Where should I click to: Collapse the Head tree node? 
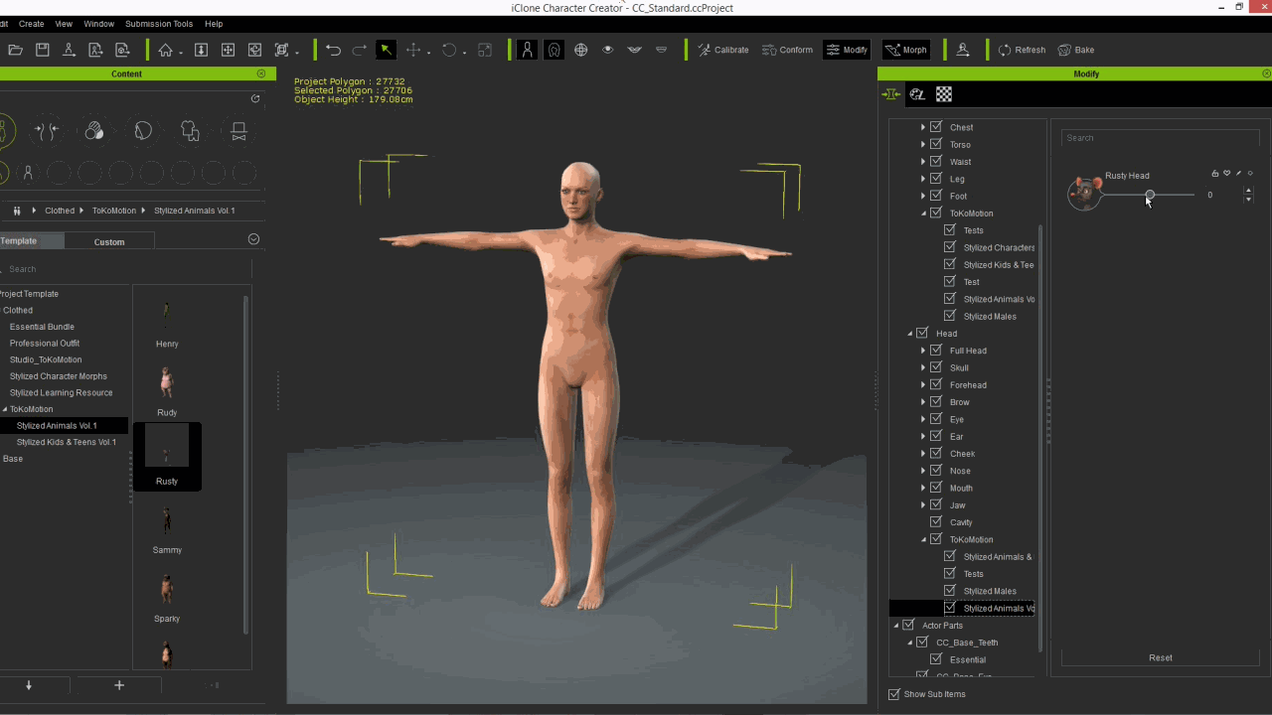pos(909,334)
